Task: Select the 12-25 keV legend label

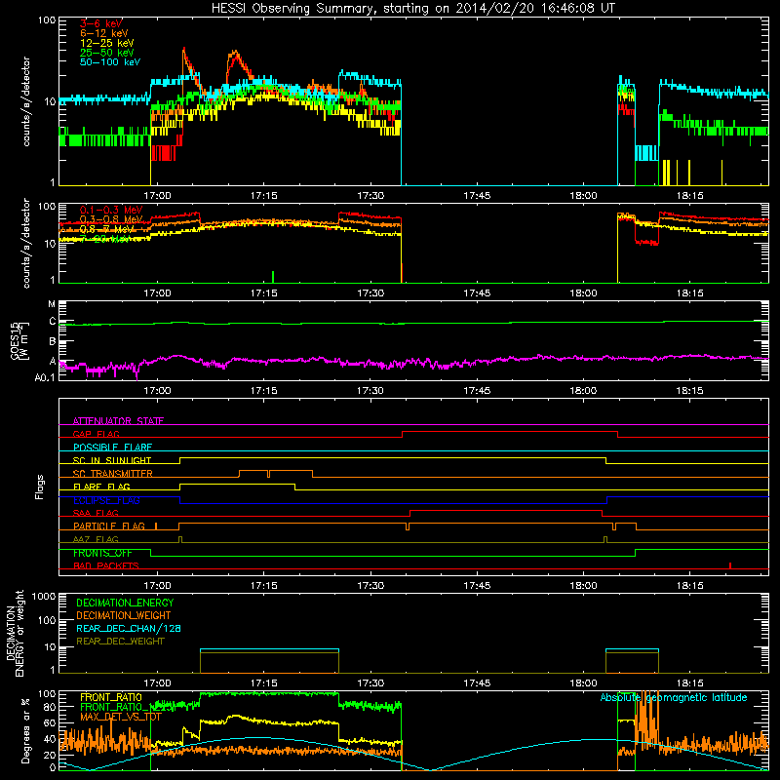Action: click(106, 43)
